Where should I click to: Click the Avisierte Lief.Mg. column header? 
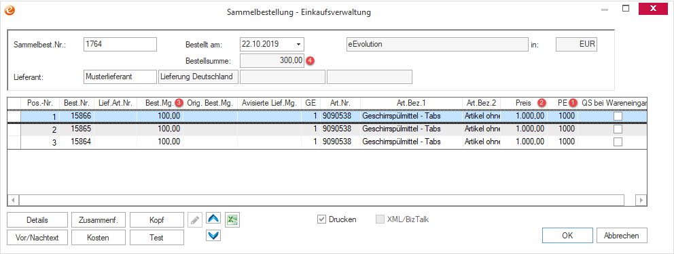[269, 103]
